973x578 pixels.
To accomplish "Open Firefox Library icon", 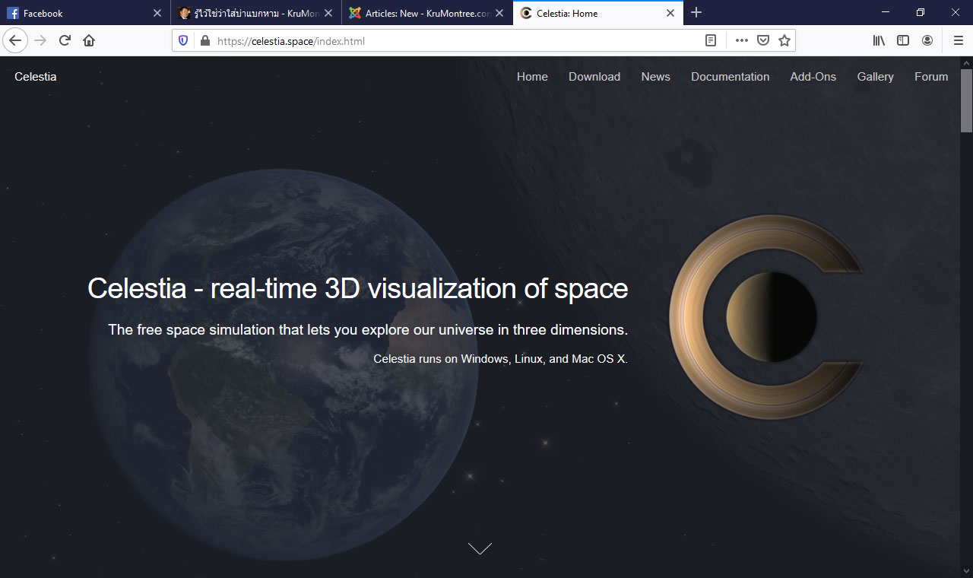I will [879, 41].
